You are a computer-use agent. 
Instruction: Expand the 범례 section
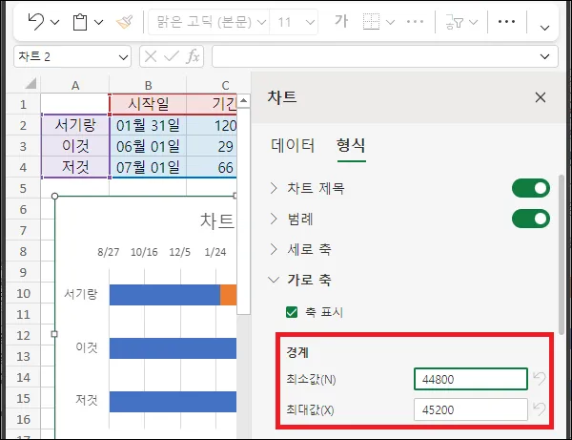[x=274, y=219]
